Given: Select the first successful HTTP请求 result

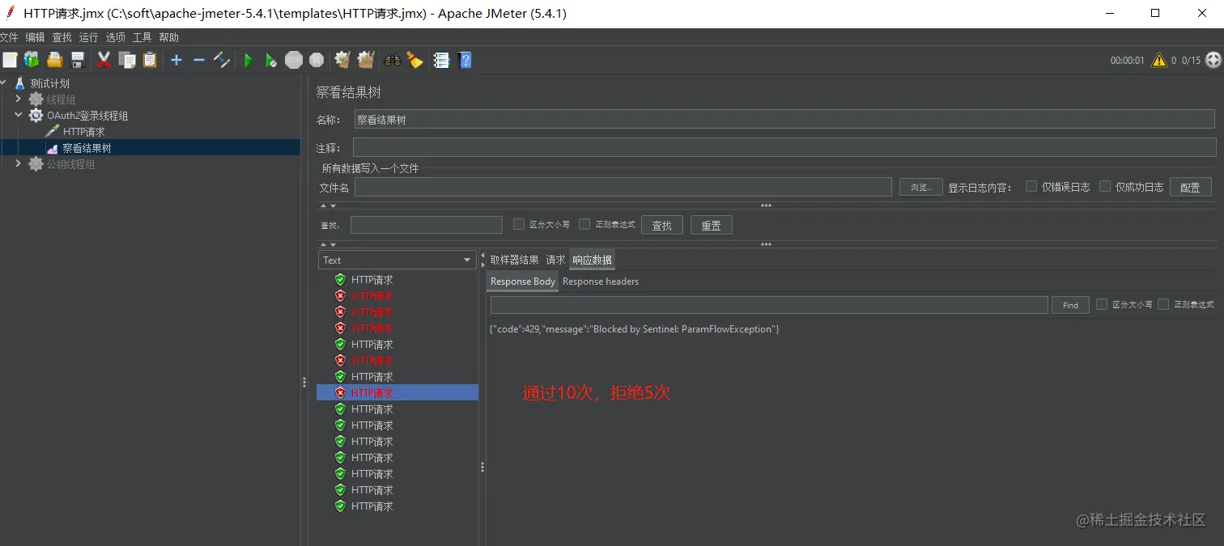Looking at the screenshot, I should pos(372,280).
